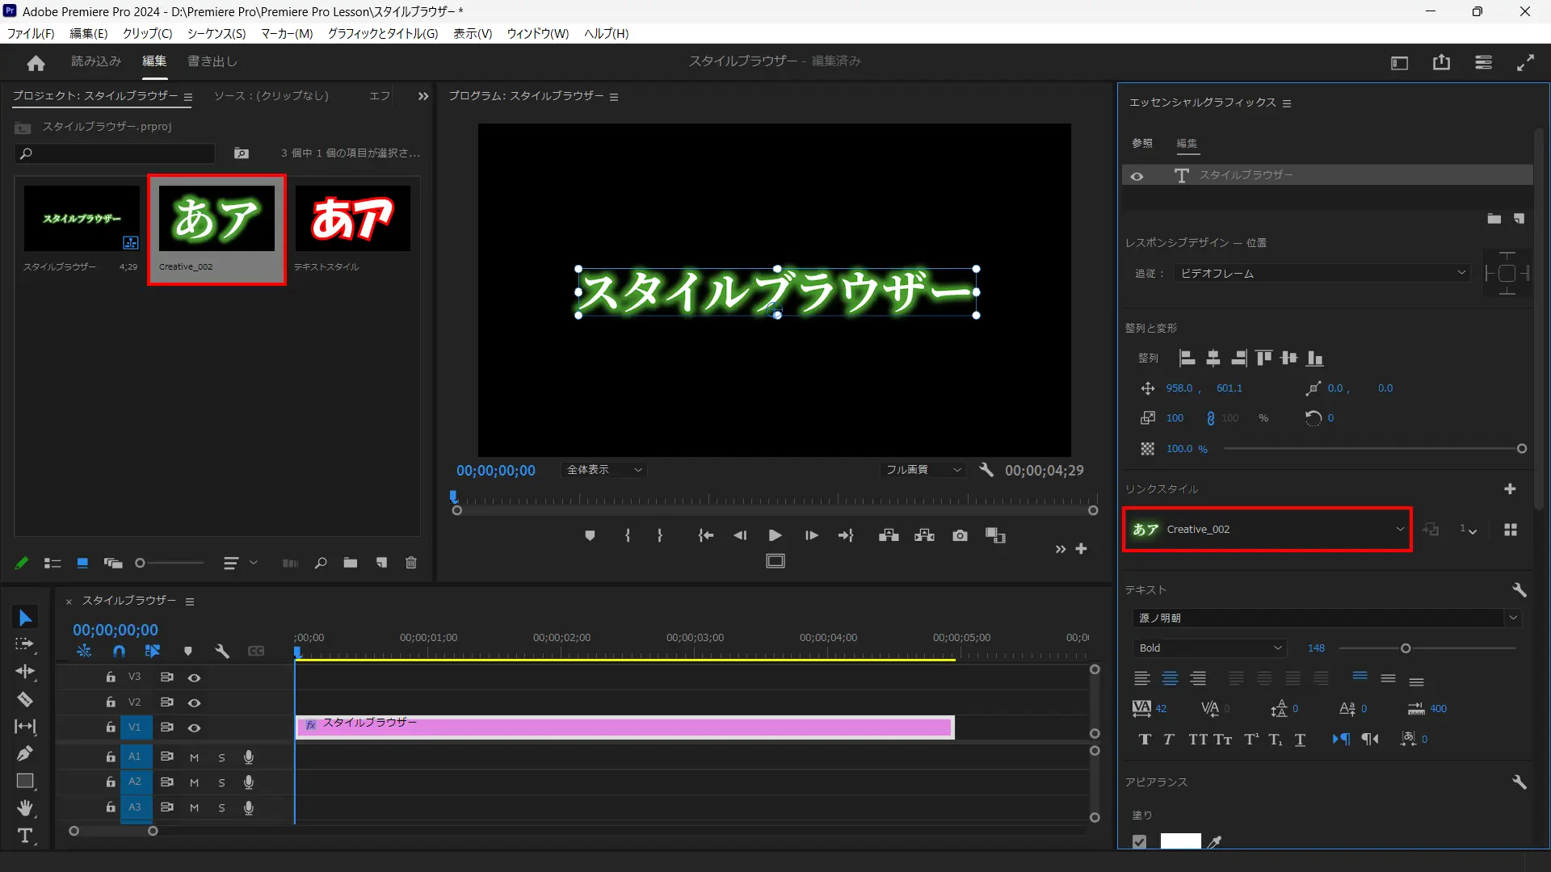Viewport: 1551px width, 872px height.
Task: Open Essential Graphics panel menu
Action: [1287, 103]
